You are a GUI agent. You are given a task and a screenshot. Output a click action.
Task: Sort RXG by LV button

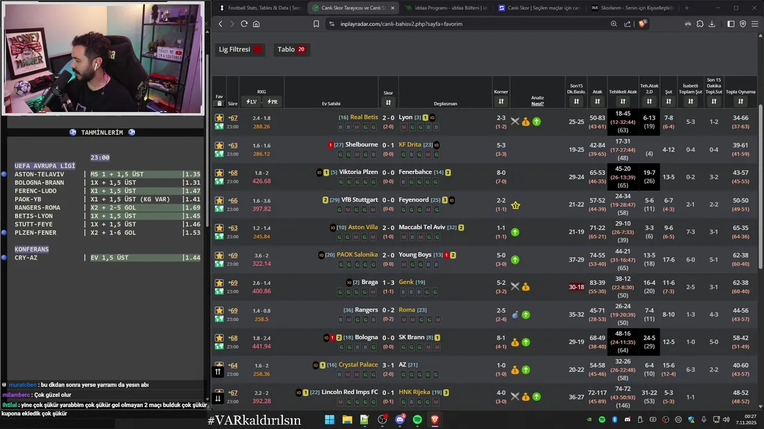pos(251,102)
